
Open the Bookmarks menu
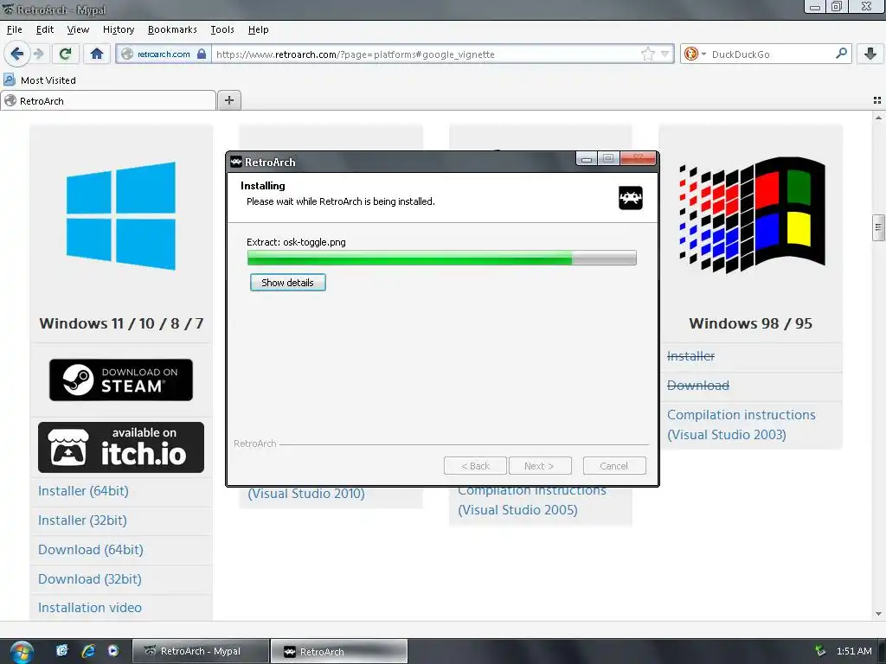[172, 29]
